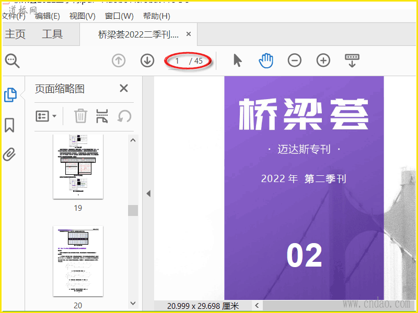Open the 编辑(E) menu

pyautogui.click(x=48, y=16)
